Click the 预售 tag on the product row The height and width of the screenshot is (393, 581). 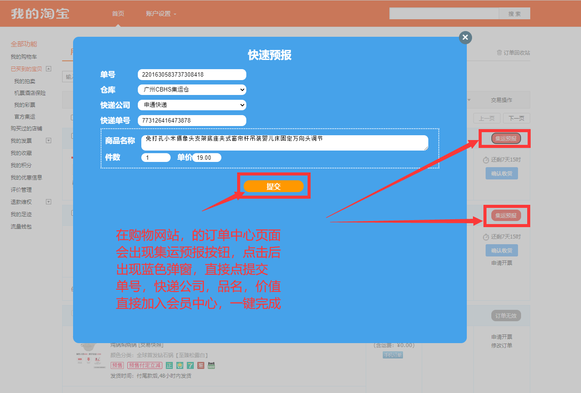click(x=117, y=365)
